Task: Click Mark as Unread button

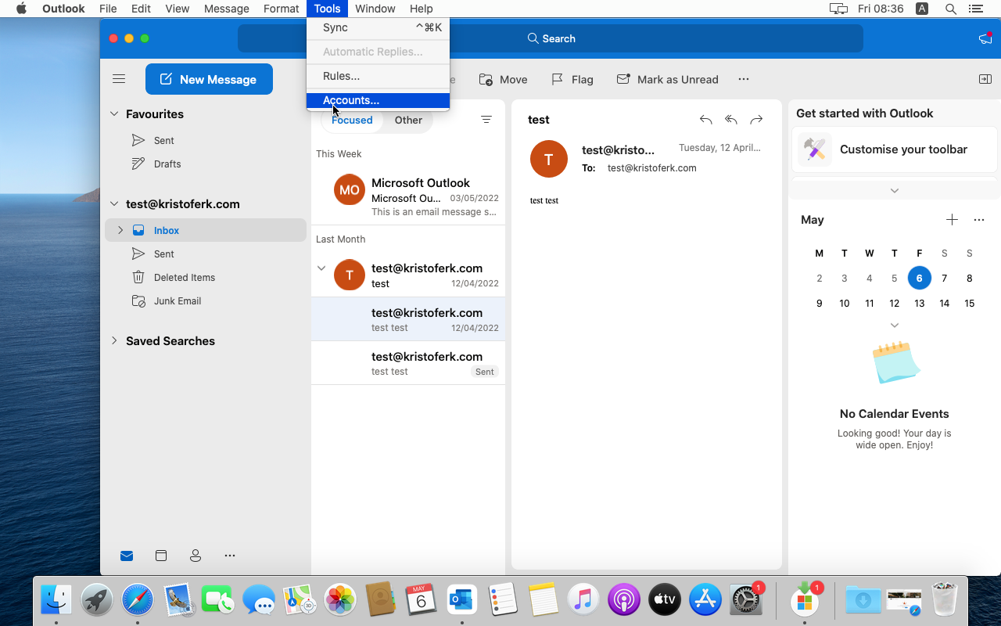Action: coord(667,79)
